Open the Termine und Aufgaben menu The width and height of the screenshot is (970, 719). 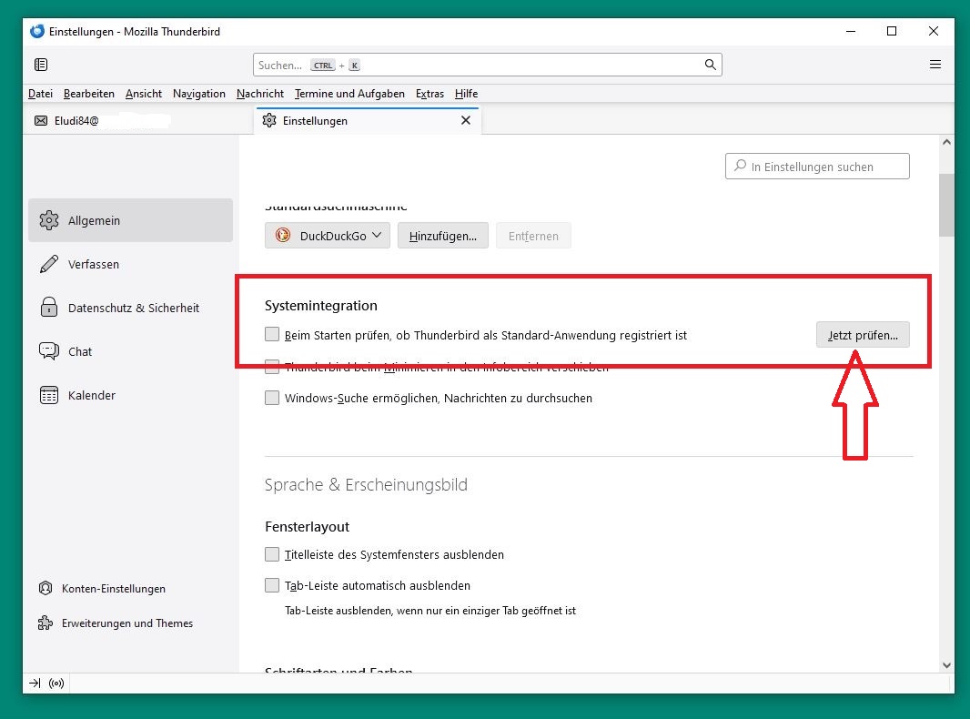coord(349,94)
